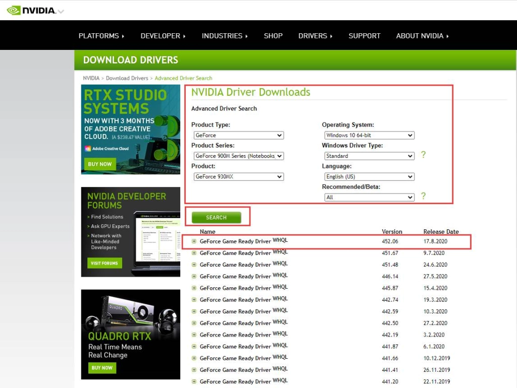Viewport: 517px width, 388px height.
Task: Click release date 15.4.2020
Action: click(435, 288)
